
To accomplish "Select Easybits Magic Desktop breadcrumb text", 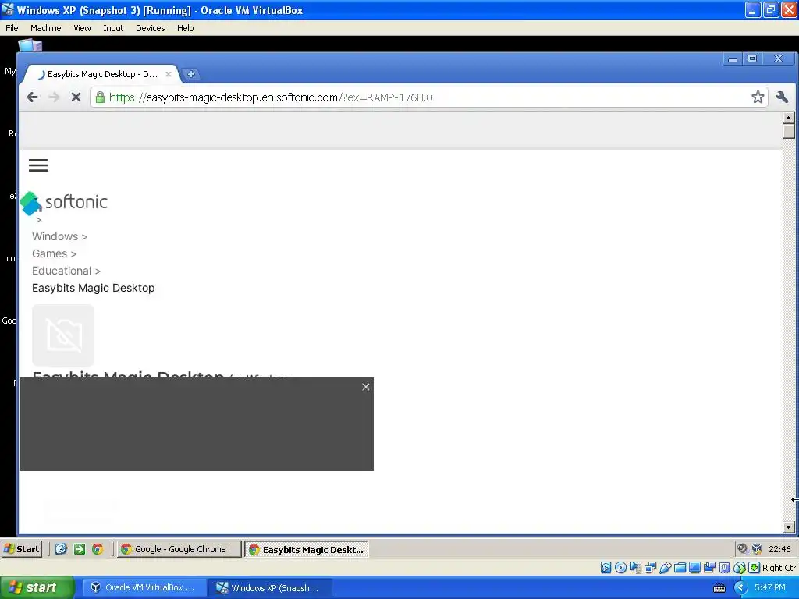I will coord(94,289).
